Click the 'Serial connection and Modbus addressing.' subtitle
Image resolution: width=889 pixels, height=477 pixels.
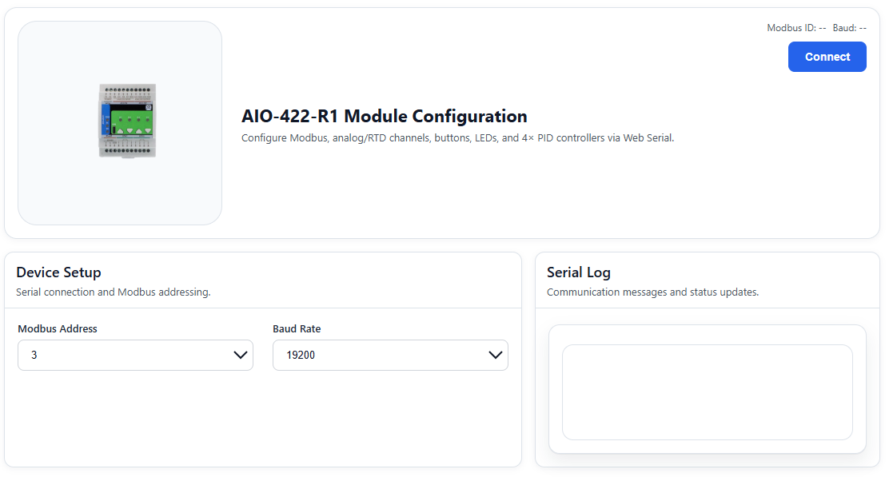pyautogui.click(x=114, y=292)
